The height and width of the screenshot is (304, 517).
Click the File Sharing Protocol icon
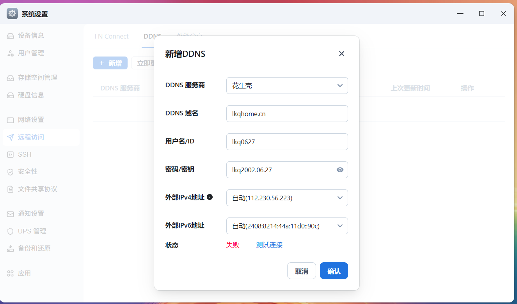tap(11, 189)
